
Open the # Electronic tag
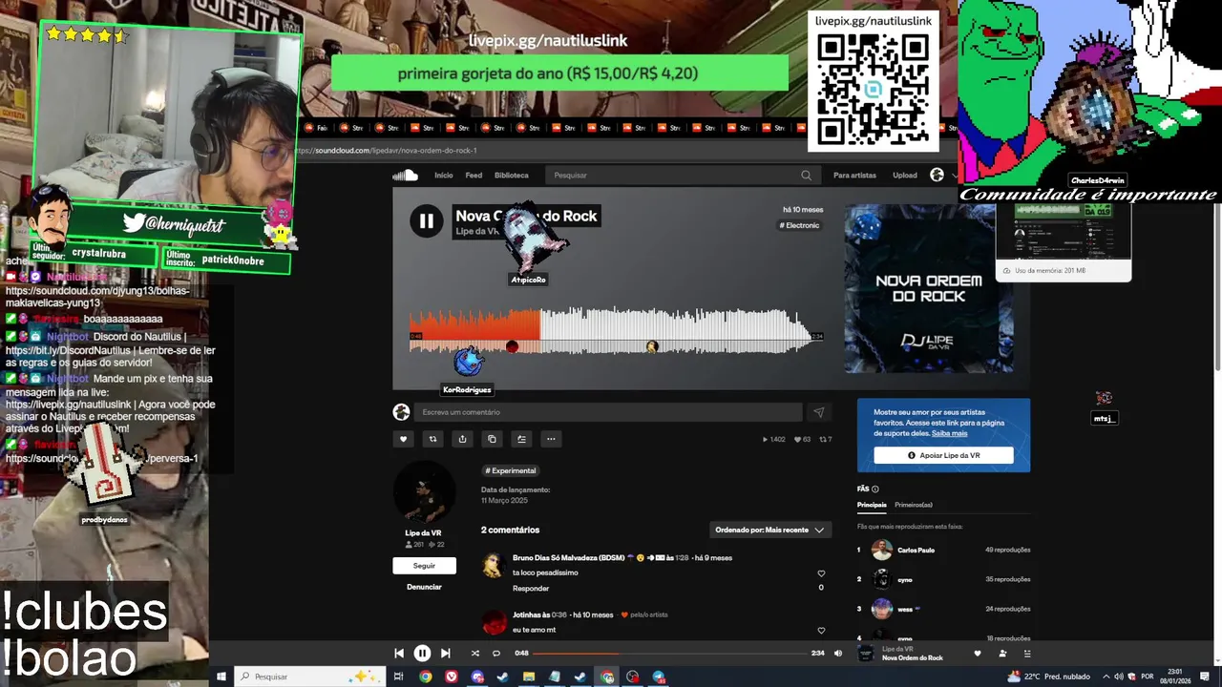tap(799, 225)
